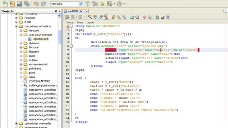Click Find Previous Occurrence icon
This screenshot has width=228, height=128.
[95, 17]
